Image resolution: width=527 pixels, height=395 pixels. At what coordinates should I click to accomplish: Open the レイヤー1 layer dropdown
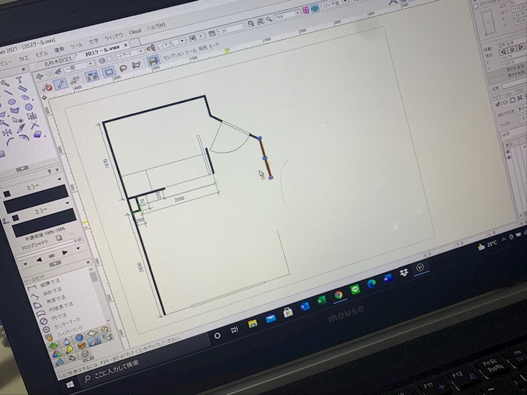pos(129,55)
